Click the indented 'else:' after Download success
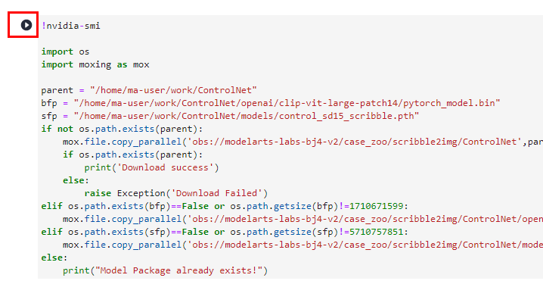The image size is (543, 281). pyautogui.click(x=76, y=180)
